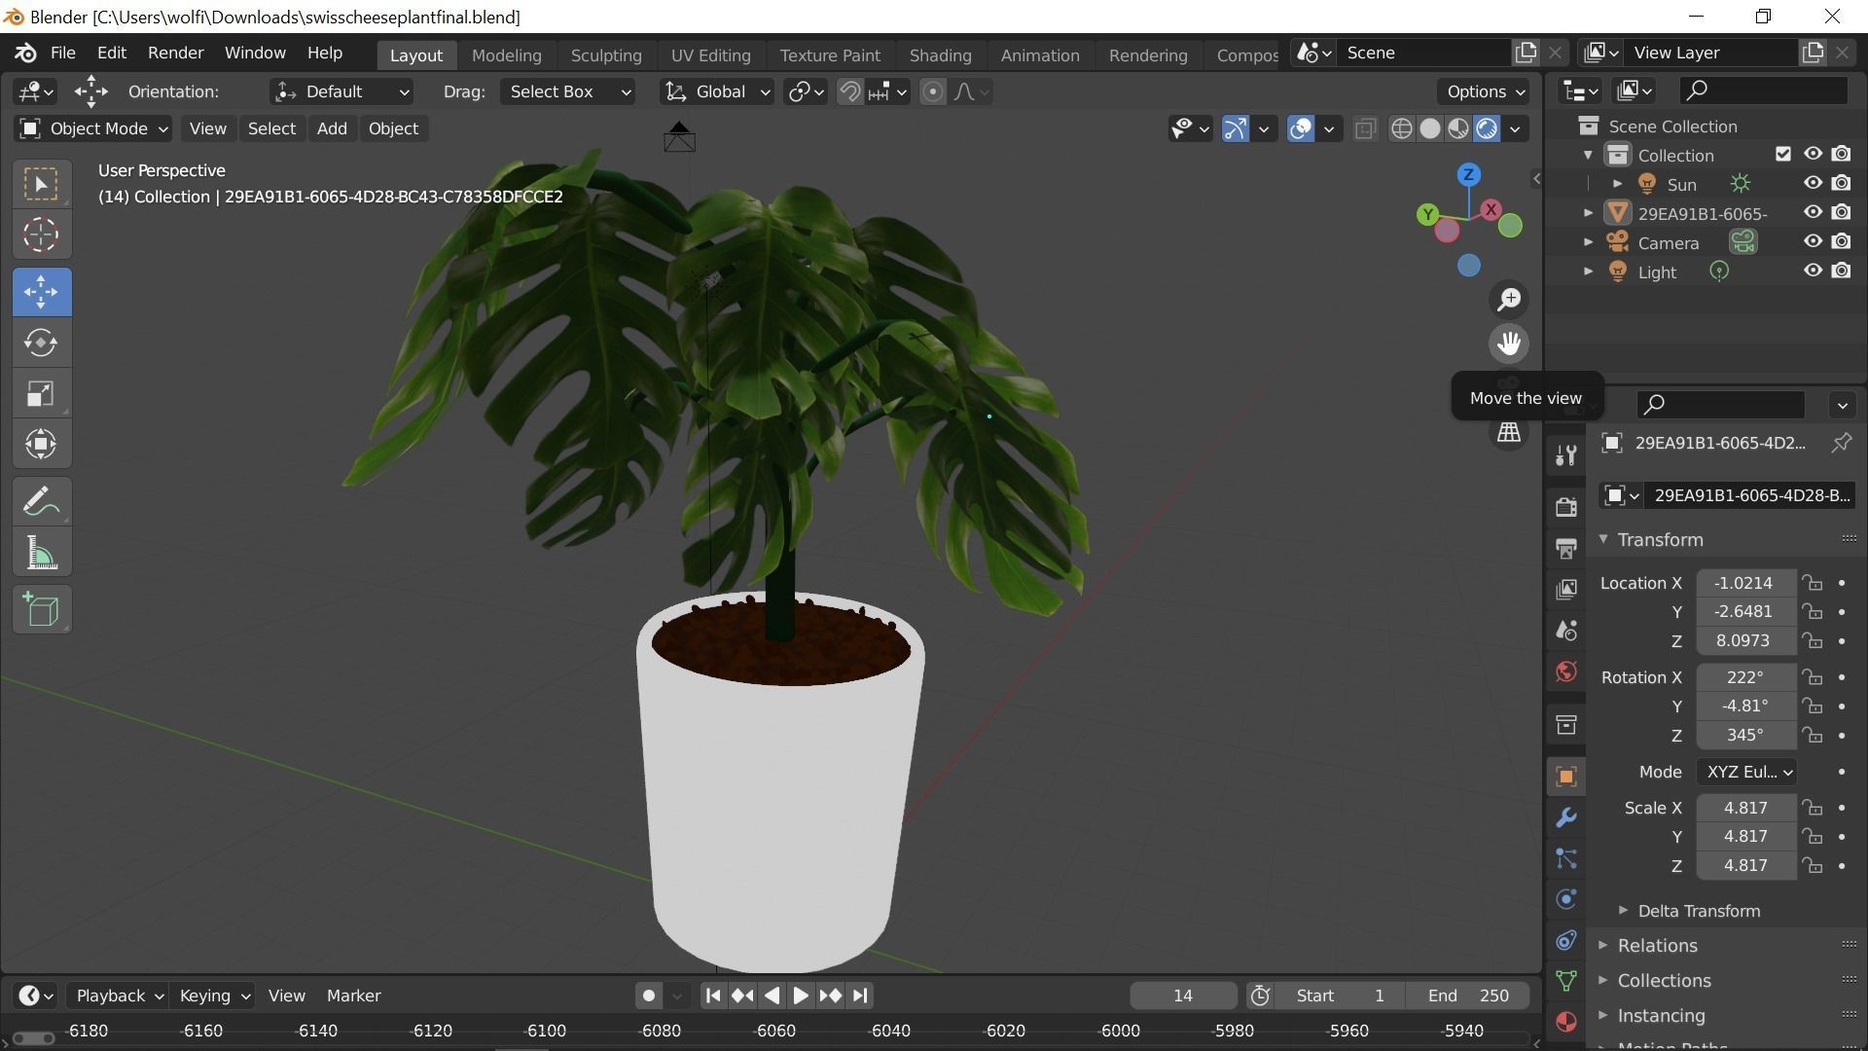Image resolution: width=1868 pixels, height=1051 pixels.
Task: Open the Object Data properties tab
Action: point(1565,981)
